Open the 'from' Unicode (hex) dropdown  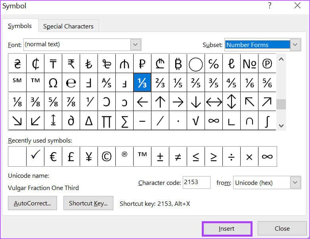(x=295, y=183)
